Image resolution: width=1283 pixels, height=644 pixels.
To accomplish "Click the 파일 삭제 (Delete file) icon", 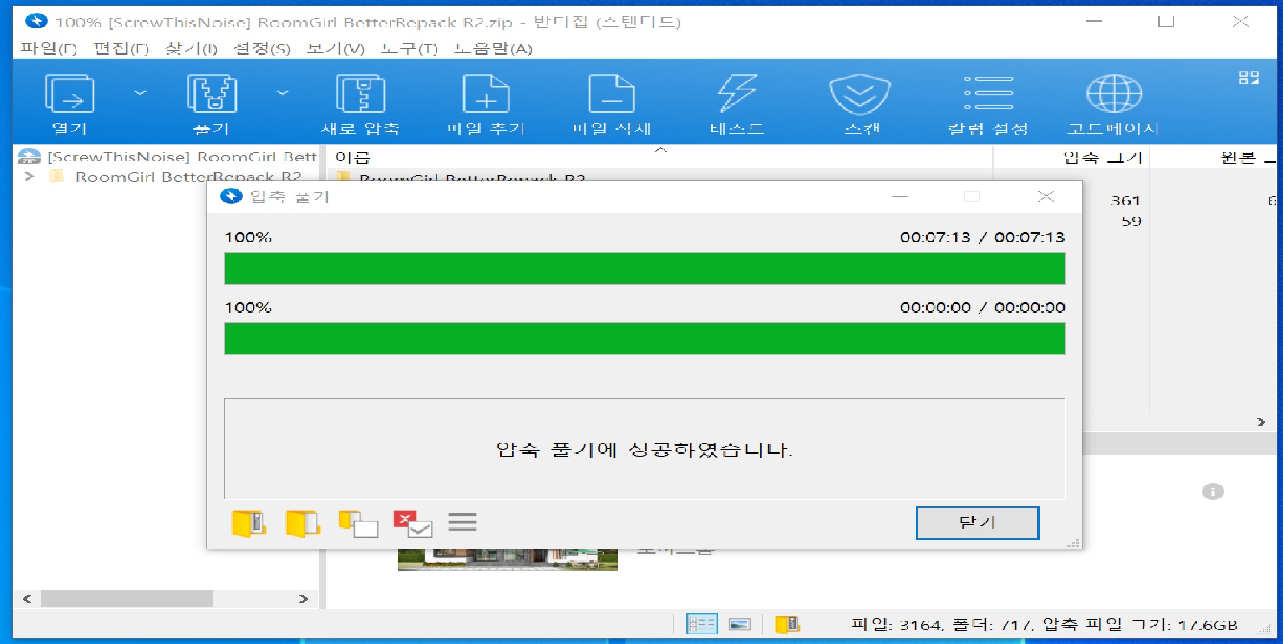I will (611, 94).
